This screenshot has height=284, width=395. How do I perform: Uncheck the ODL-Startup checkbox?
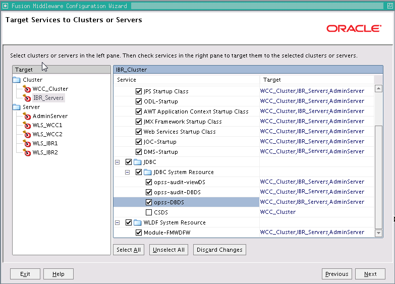click(139, 101)
